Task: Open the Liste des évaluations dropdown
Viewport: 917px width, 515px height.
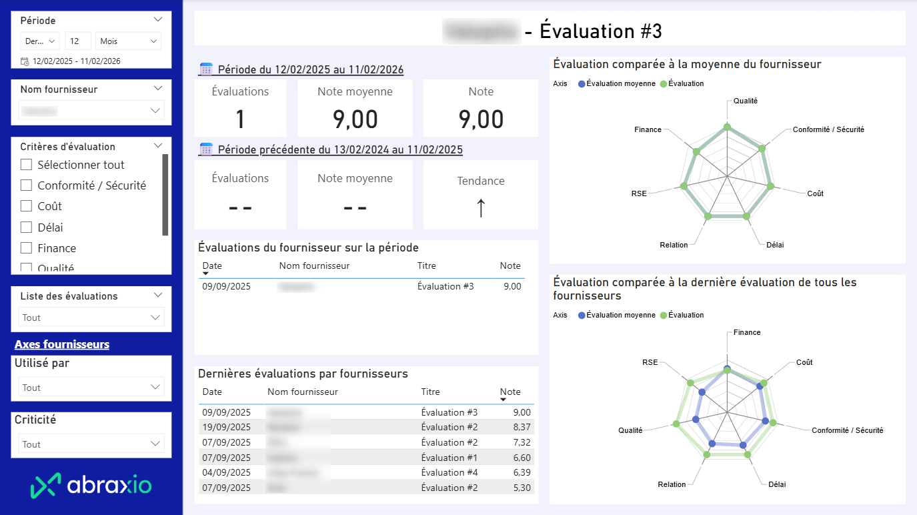Action: [x=91, y=318]
